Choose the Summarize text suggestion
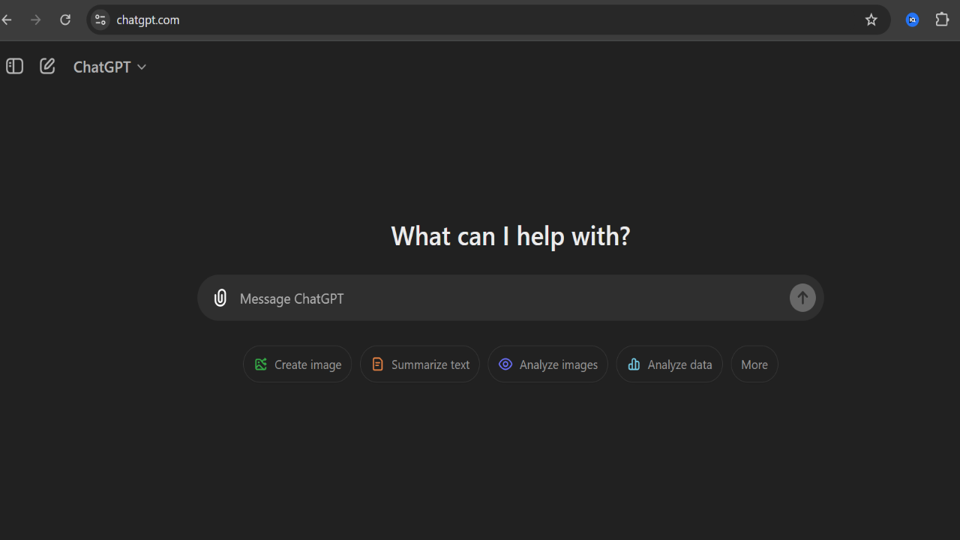 (420, 364)
